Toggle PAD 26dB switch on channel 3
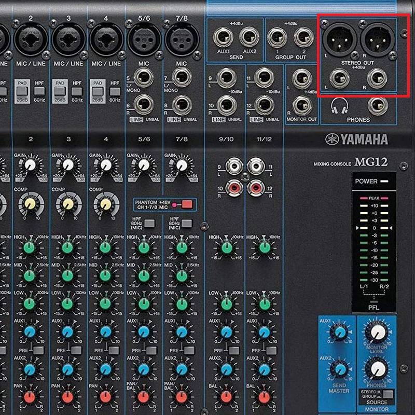Viewport: 415px width, 415px height. [x=60, y=92]
